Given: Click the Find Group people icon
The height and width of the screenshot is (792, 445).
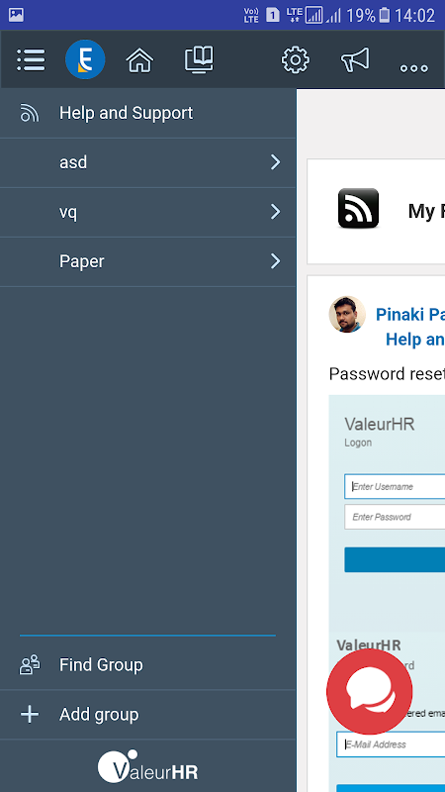Looking at the screenshot, I should coord(30,664).
